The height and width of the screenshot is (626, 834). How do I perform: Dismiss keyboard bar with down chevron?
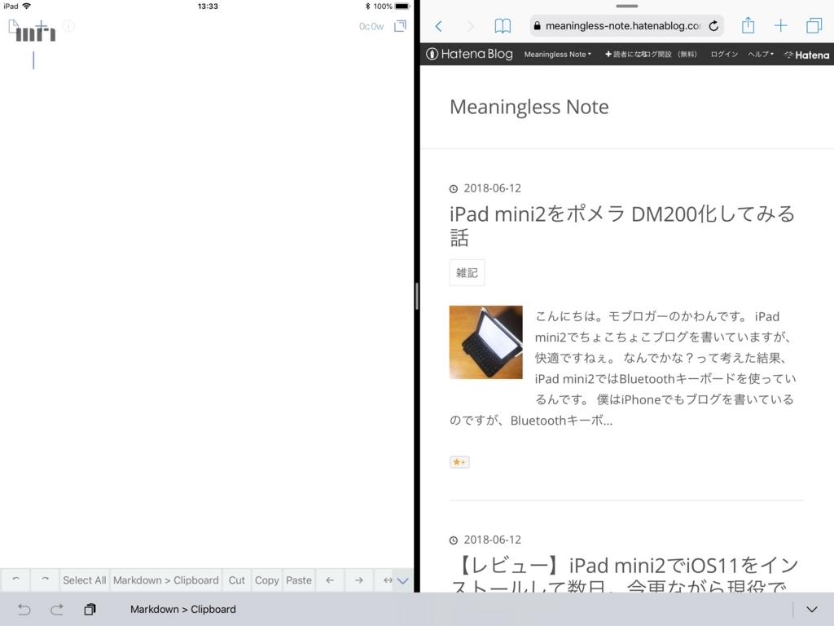[x=812, y=610]
